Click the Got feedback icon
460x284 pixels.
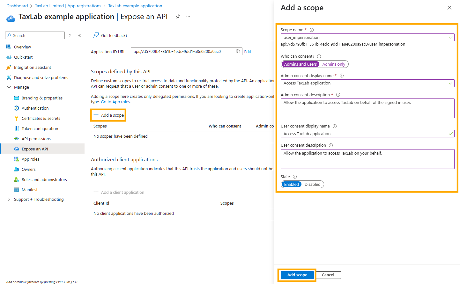click(96, 35)
